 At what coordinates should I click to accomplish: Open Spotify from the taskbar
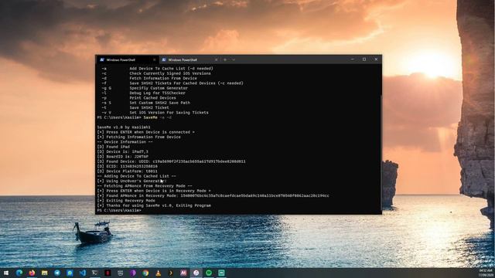(209, 273)
